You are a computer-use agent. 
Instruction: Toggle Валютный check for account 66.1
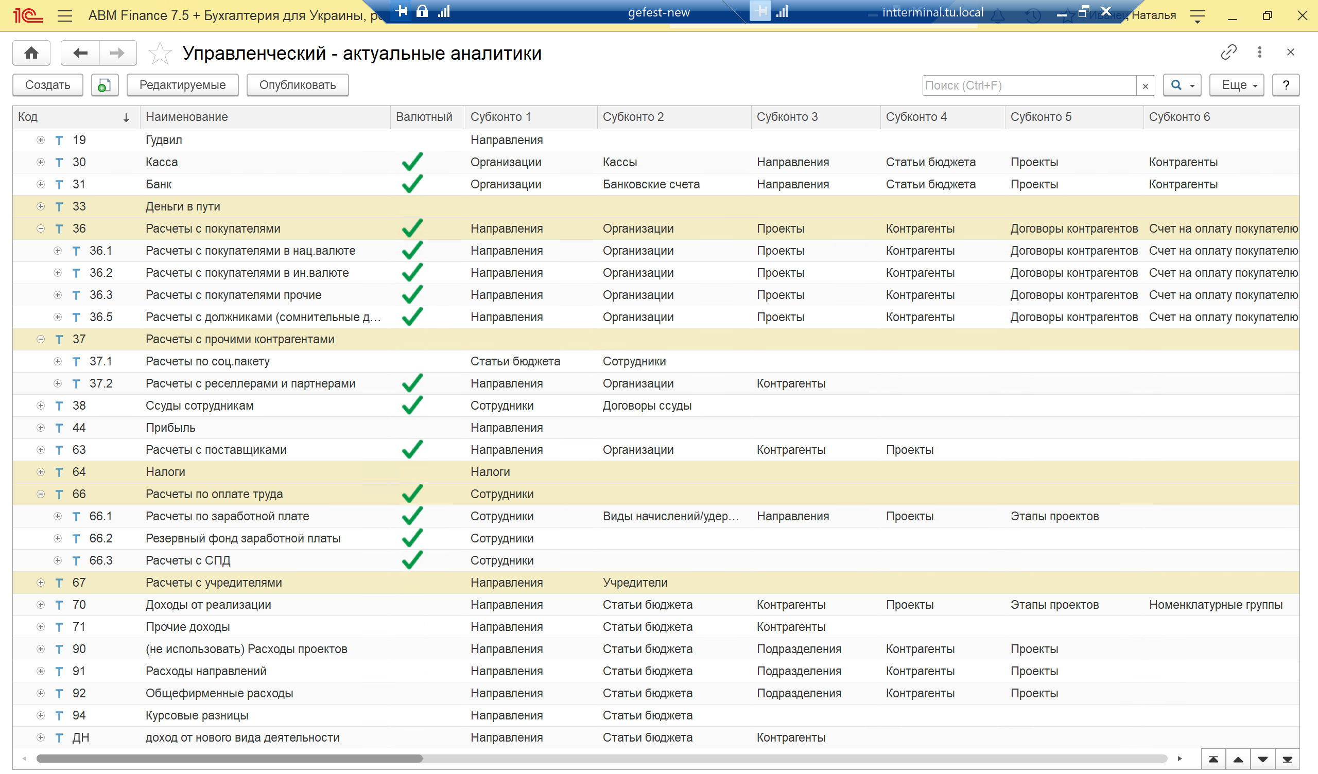point(412,516)
